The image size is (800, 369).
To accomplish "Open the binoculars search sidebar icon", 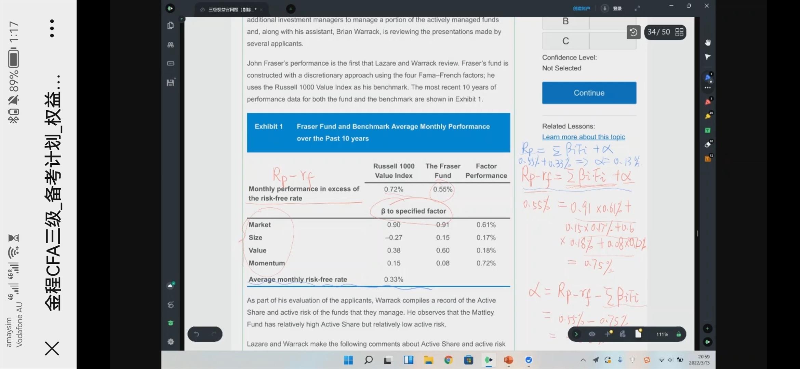I will click(x=171, y=45).
